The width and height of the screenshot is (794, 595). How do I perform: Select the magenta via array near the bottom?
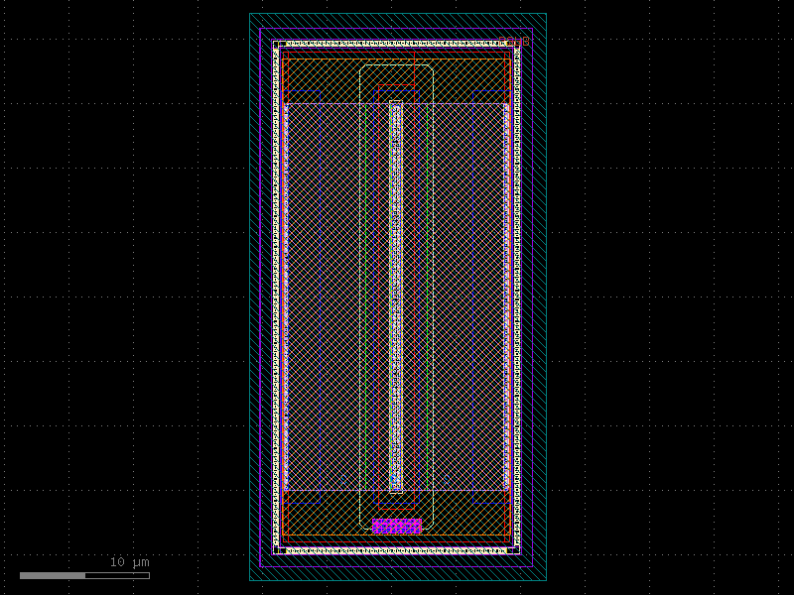(x=397, y=526)
